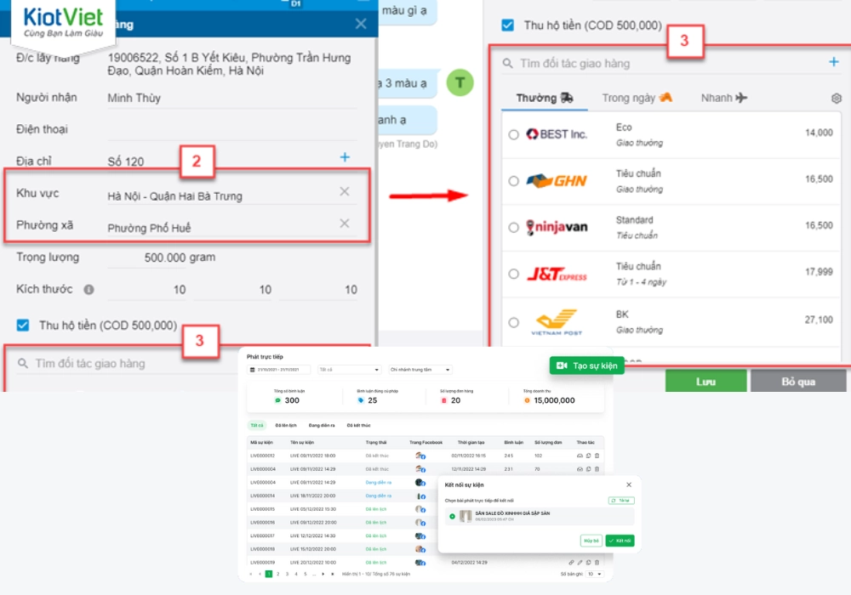Add delivery partner with plus icon in right panel

(834, 62)
